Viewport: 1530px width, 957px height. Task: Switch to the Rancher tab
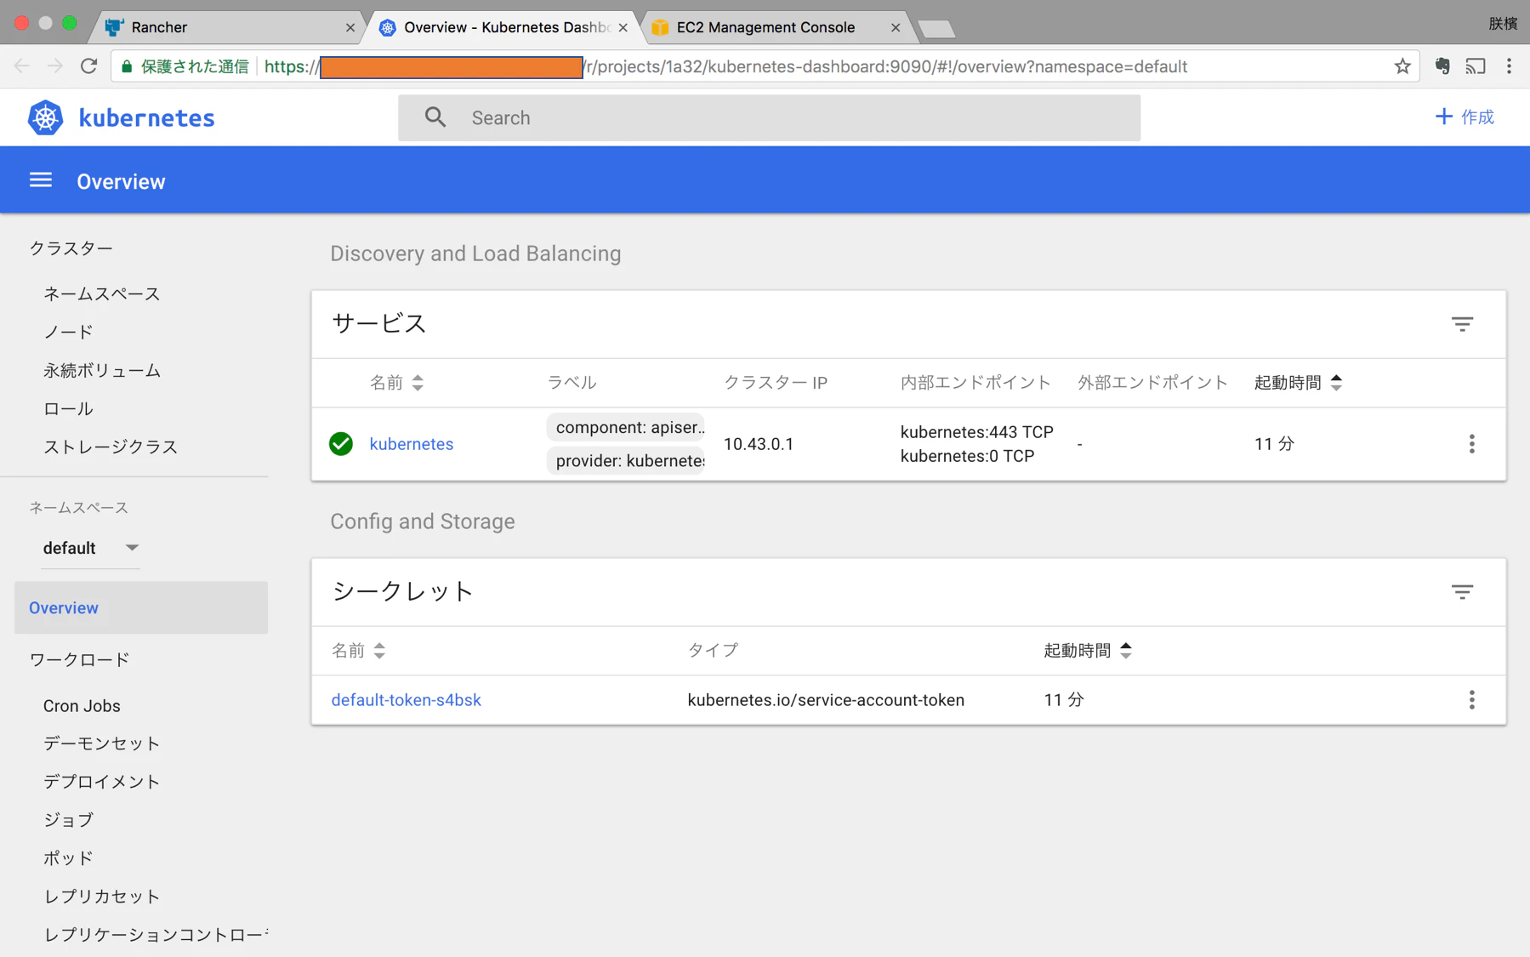tap(226, 27)
